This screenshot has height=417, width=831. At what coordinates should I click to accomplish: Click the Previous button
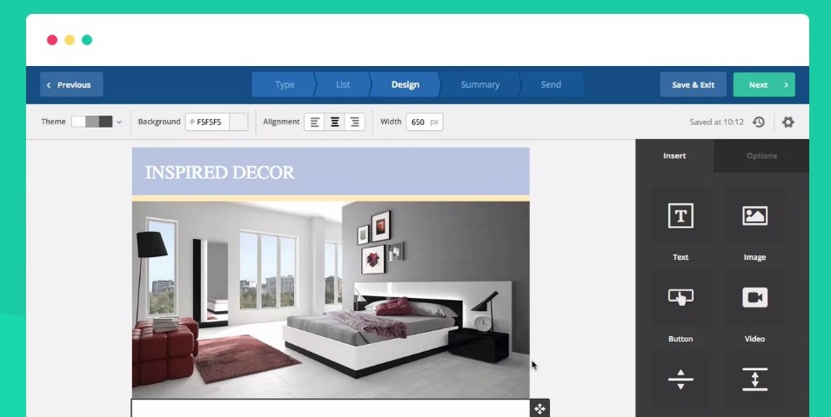(x=71, y=84)
